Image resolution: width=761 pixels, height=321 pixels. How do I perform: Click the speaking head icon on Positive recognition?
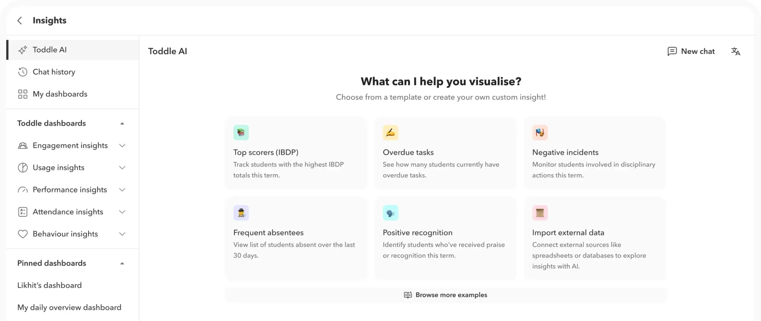coord(390,213)
